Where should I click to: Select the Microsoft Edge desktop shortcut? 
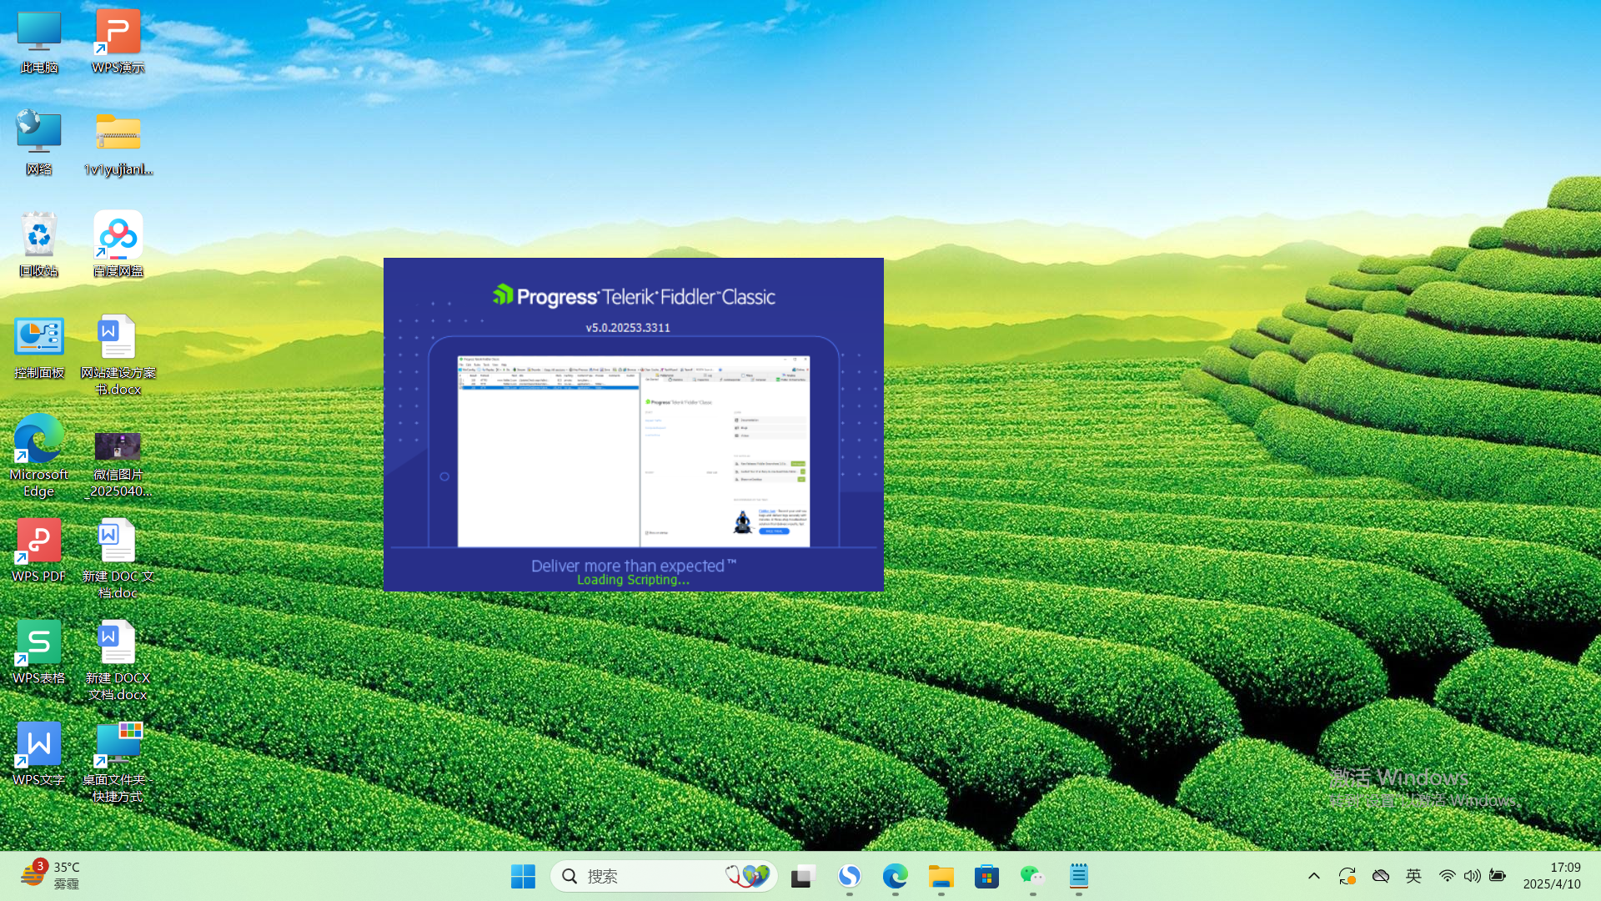[38, 457]
